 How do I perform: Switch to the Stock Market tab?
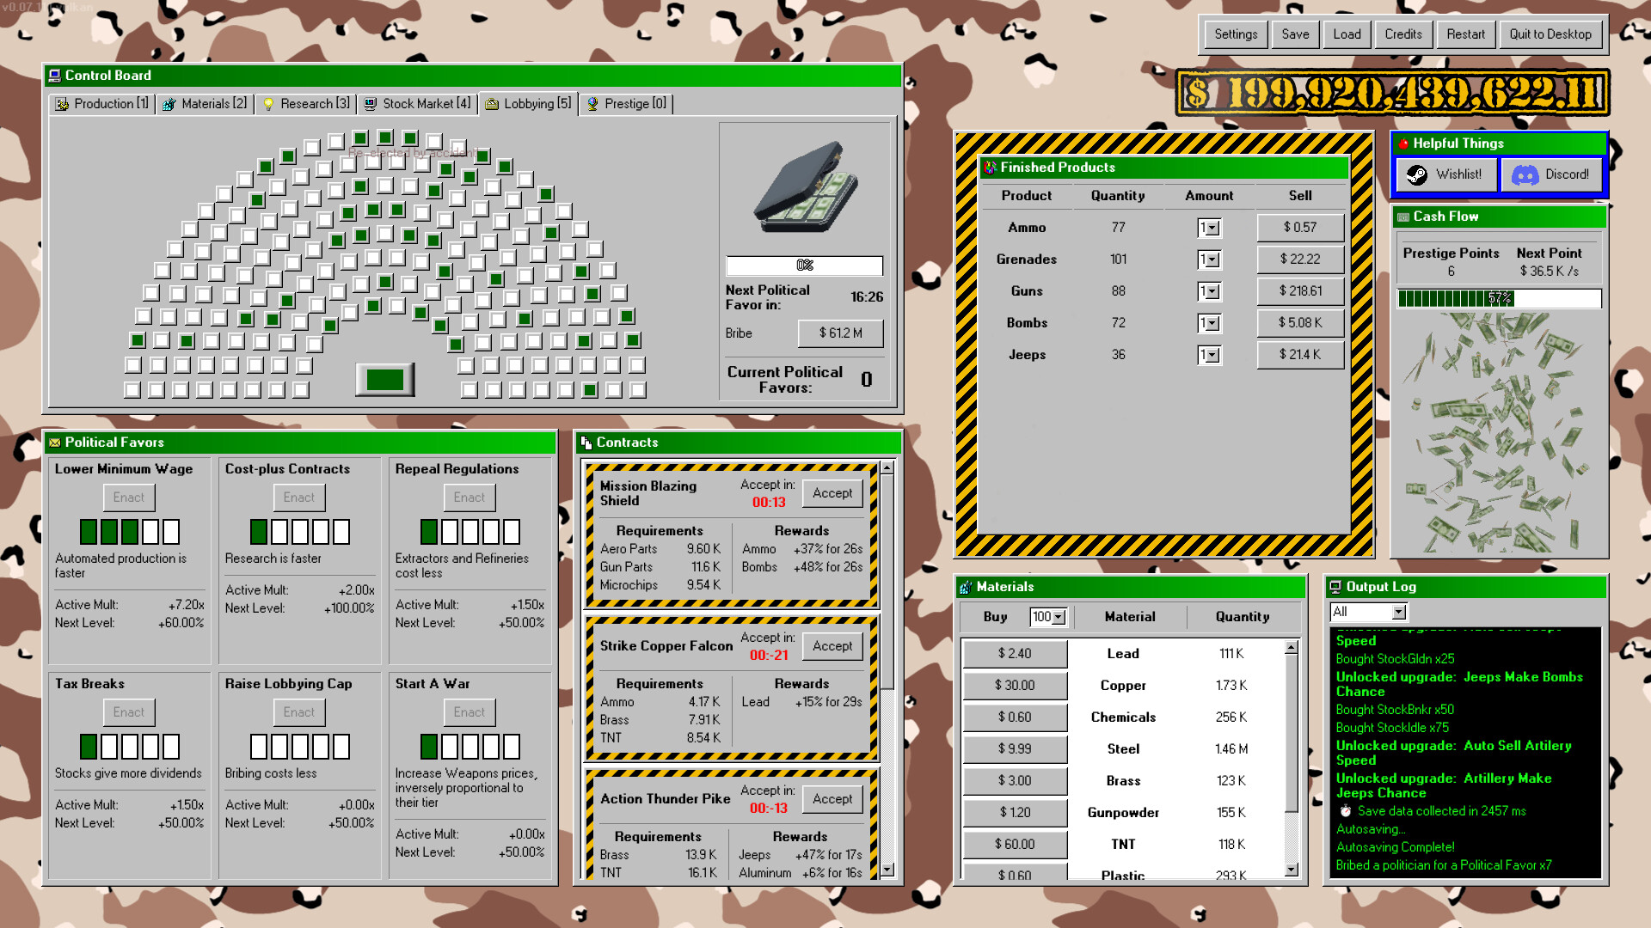[x=417, y=103]
